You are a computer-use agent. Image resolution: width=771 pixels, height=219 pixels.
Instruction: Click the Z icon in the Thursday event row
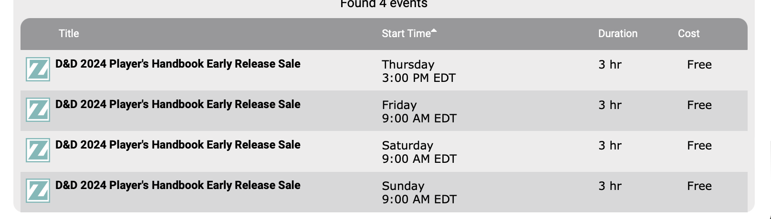pyautogui.click(x=38, y=70)
